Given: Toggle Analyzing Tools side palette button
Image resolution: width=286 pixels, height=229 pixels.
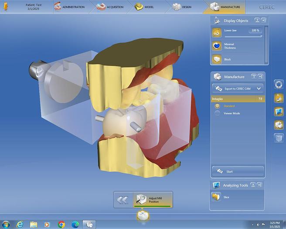Looking at the screenshot, I should click(279, 111).
